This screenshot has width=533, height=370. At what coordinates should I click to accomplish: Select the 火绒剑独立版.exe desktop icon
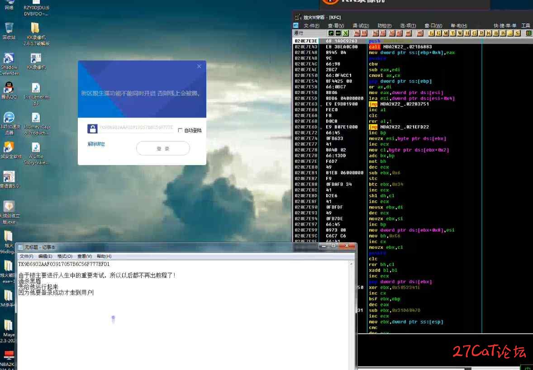tap(10, 212)
